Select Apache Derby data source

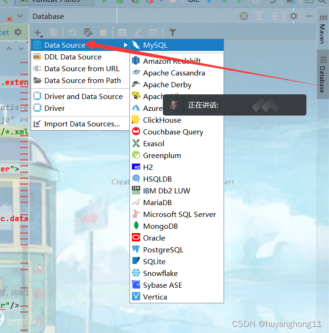pyautogui.click(x=177, y=85)
